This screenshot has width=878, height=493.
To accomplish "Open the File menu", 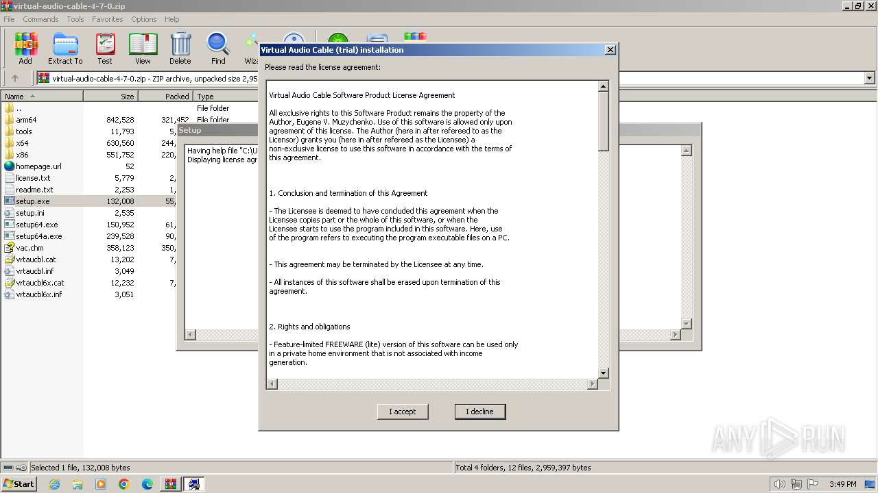I will tap(9, 19).
